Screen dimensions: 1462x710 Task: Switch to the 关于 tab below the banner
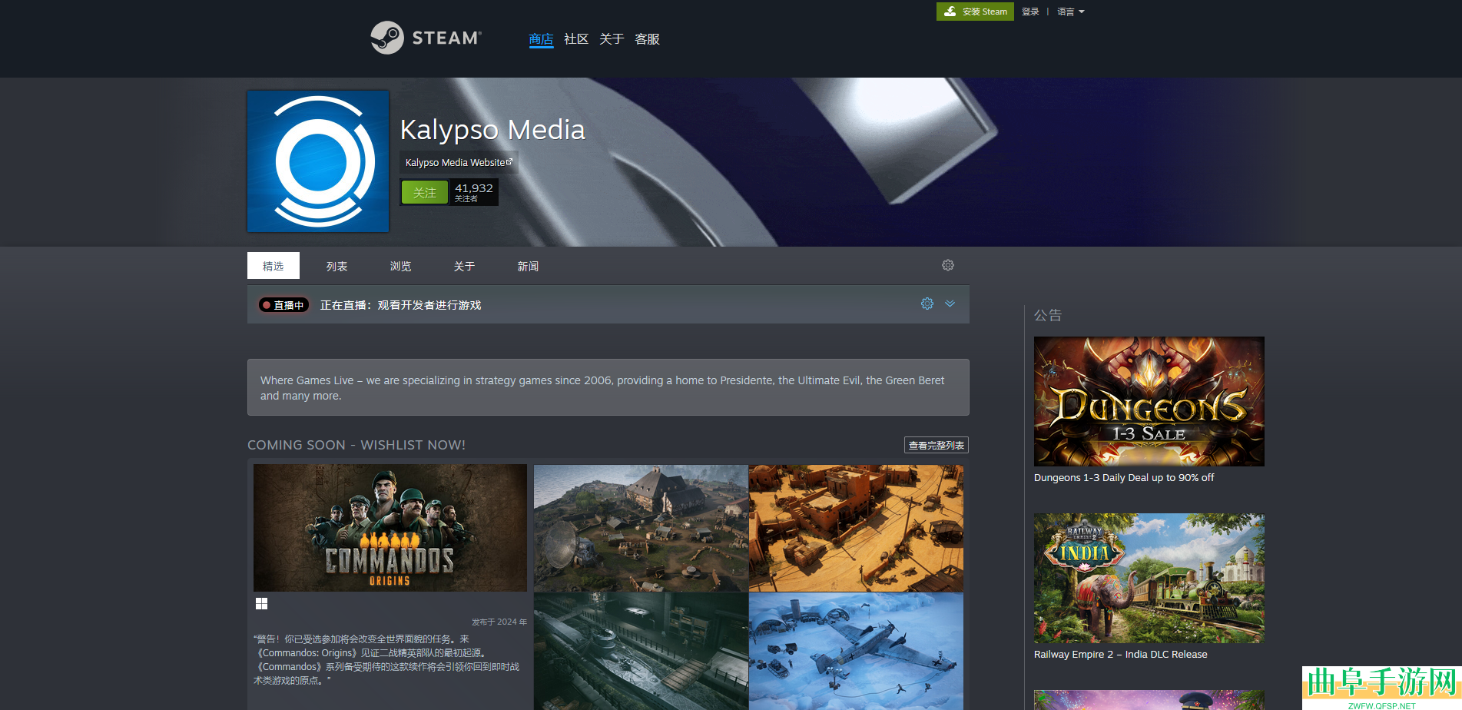464,266
